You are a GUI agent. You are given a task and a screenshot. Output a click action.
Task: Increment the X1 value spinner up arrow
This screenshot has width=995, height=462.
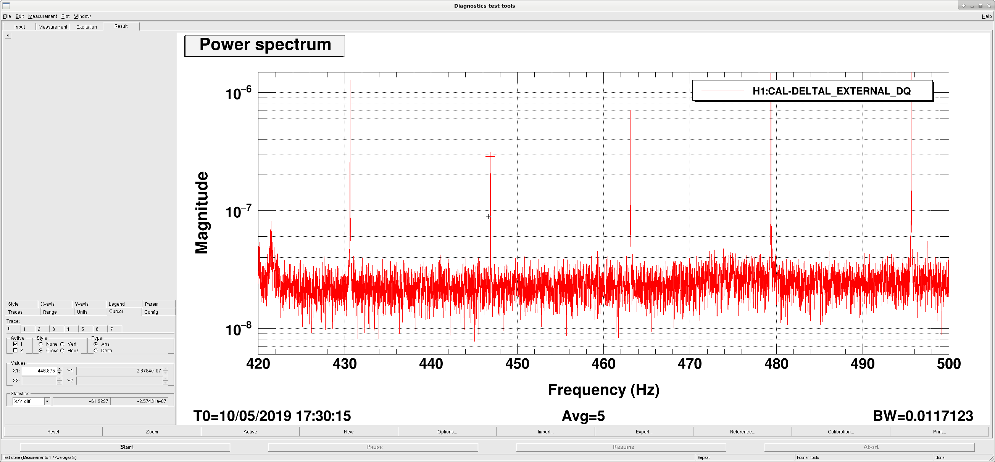[60, 369]
